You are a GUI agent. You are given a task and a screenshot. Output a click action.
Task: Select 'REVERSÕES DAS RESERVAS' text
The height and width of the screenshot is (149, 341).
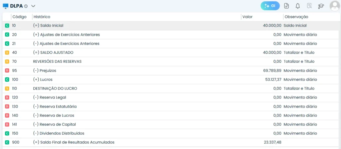tap(57, 61)
